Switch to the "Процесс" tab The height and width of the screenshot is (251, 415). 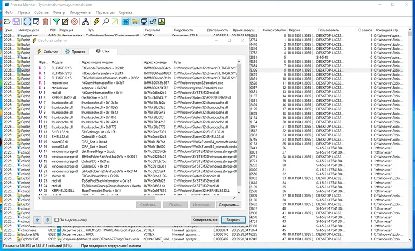point(75,52)
